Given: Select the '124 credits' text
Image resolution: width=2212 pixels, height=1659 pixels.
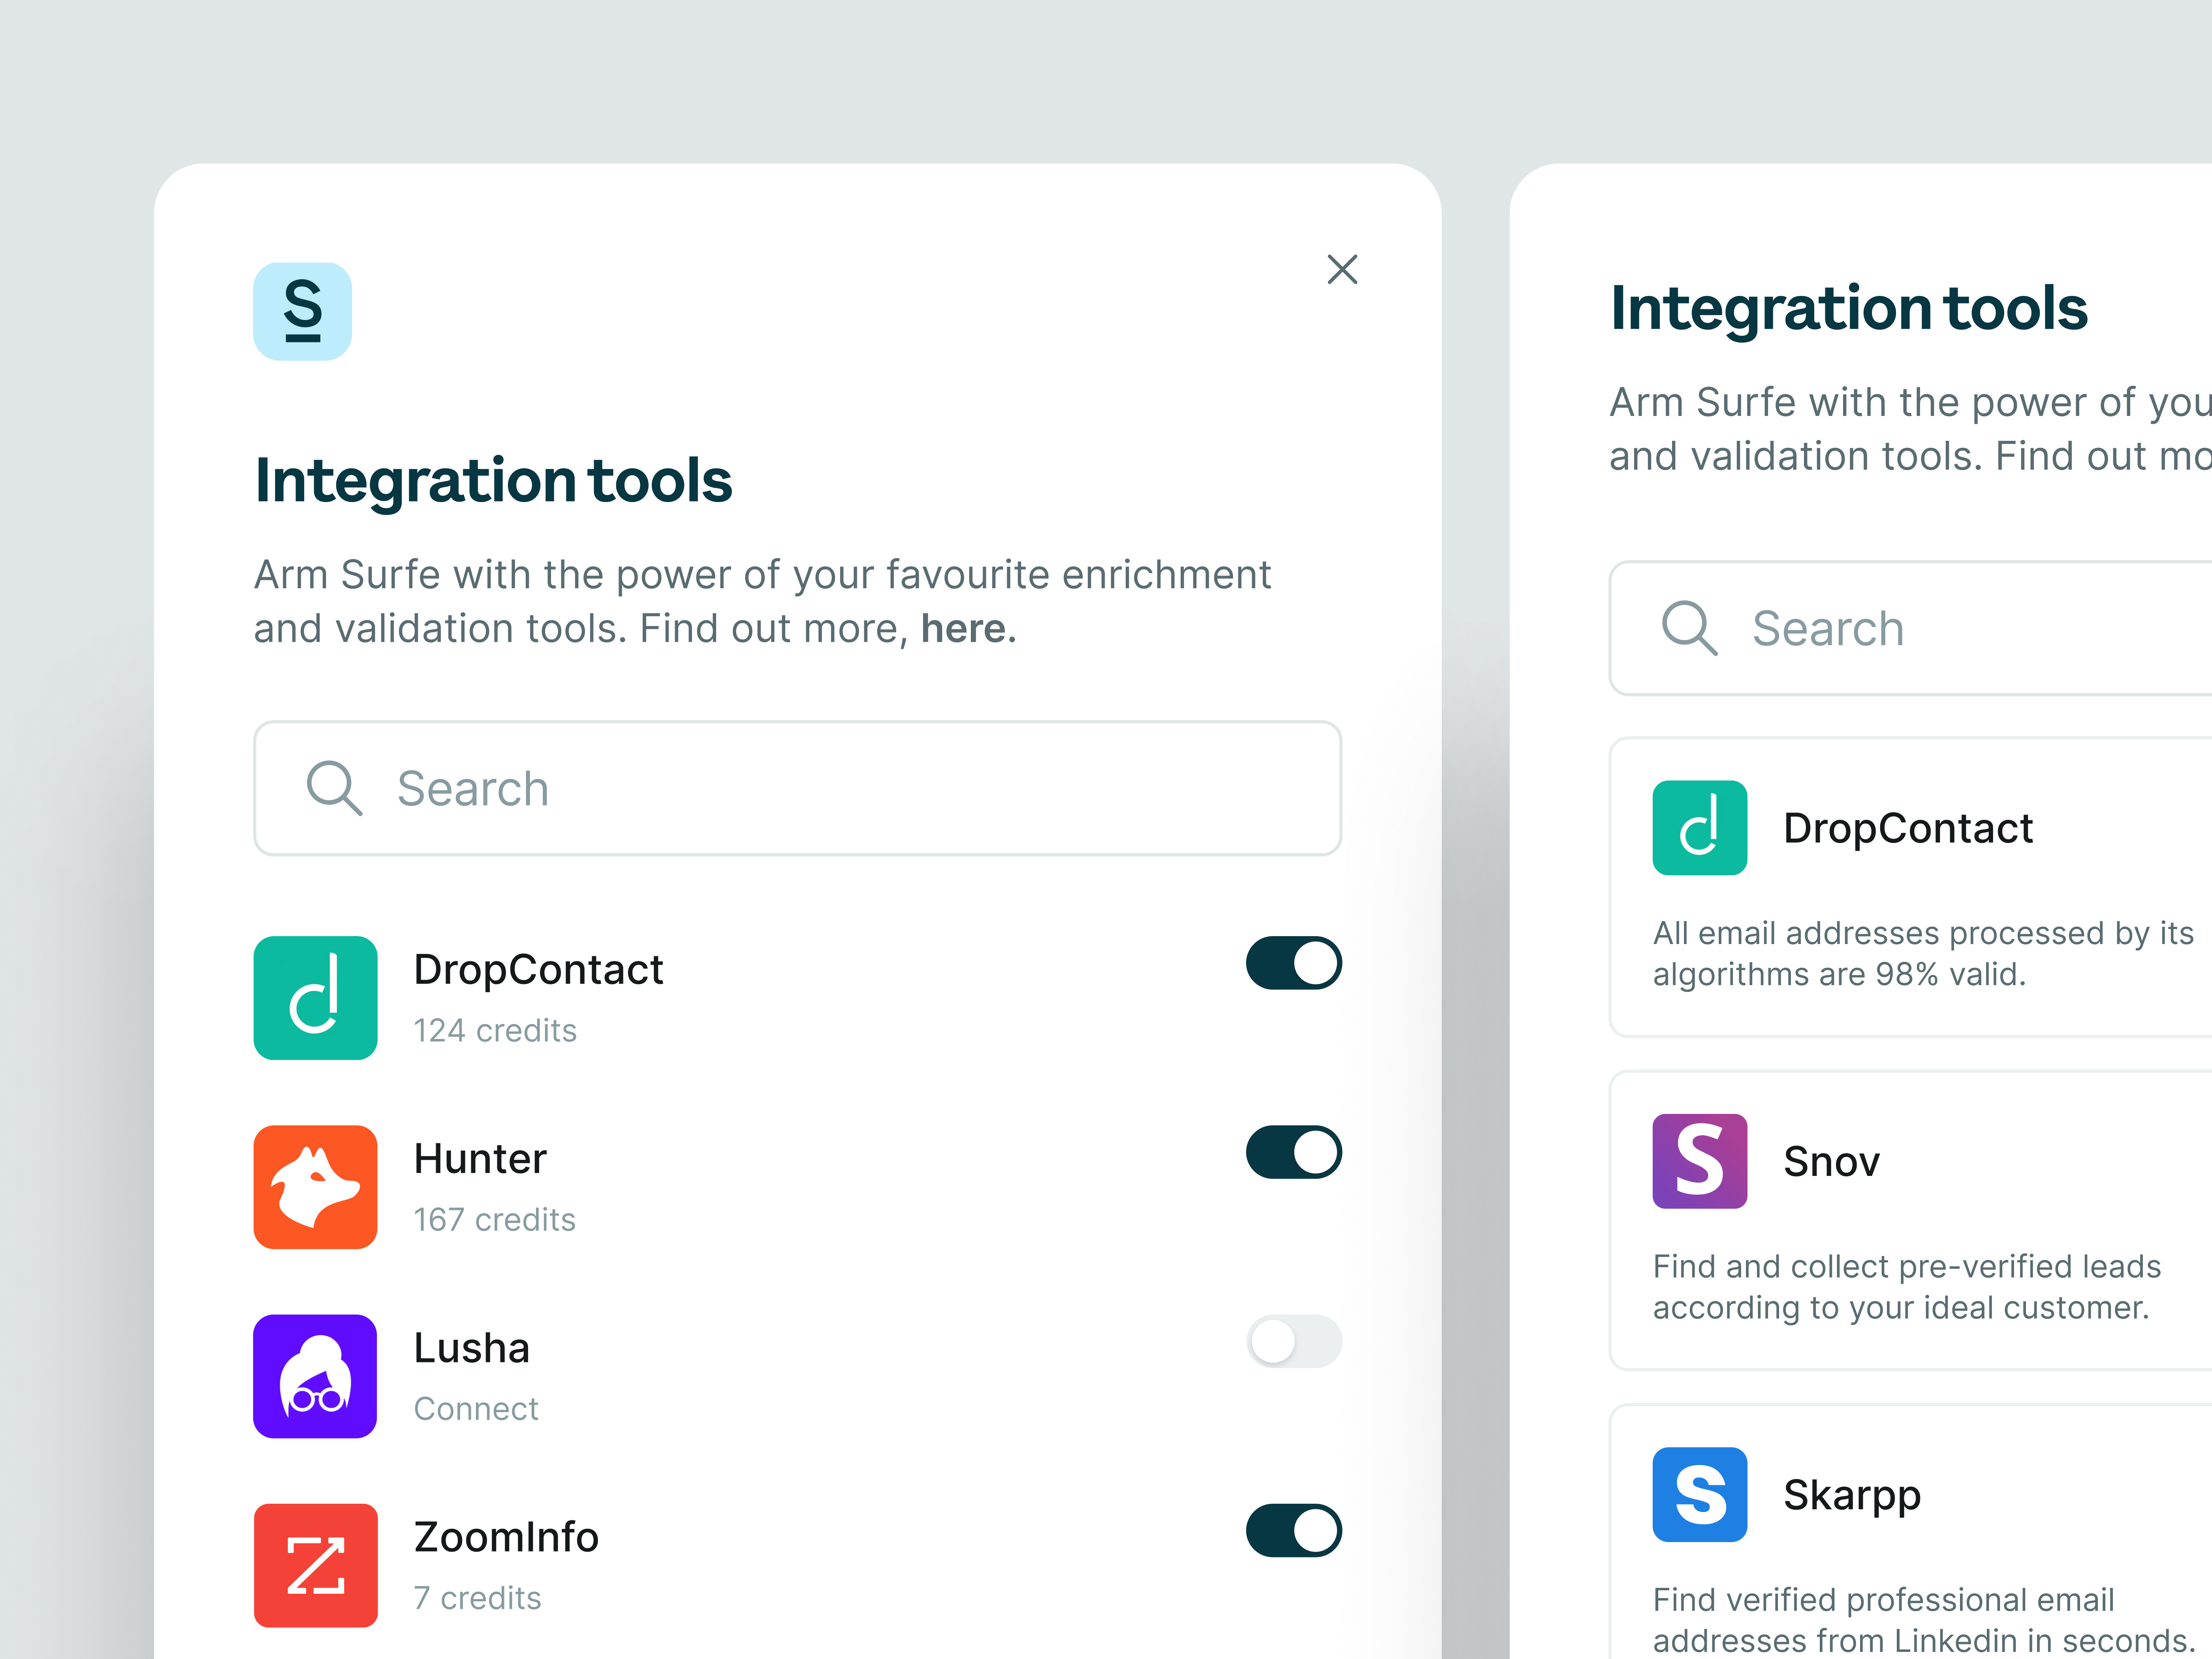Looking at the screenshot, I should tap(495, 1030).
